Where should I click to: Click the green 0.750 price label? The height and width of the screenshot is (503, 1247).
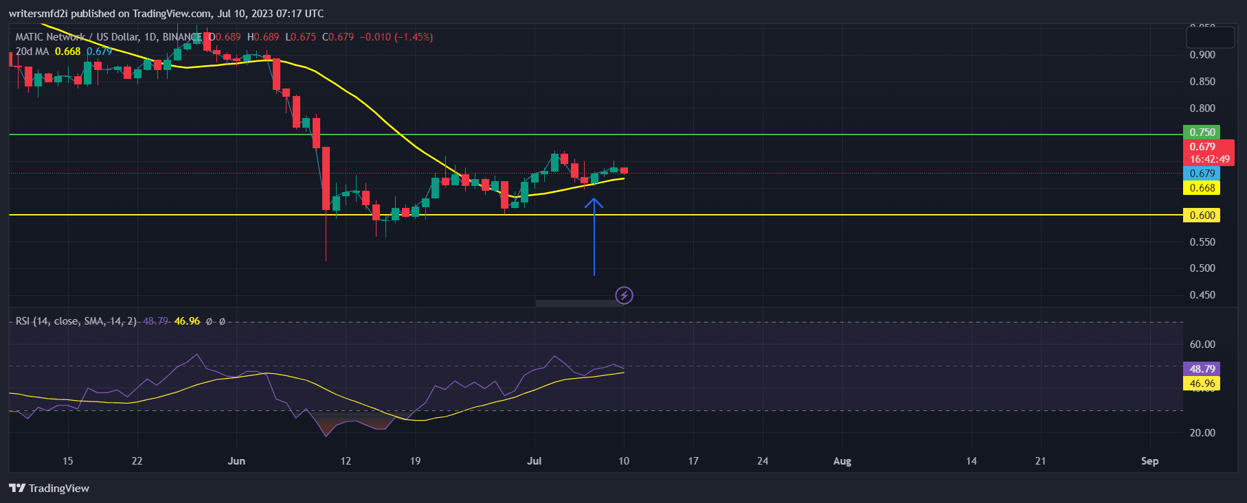(x=1202, y=132)
